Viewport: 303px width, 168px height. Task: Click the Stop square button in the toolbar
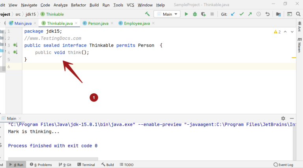coord(212,14)
